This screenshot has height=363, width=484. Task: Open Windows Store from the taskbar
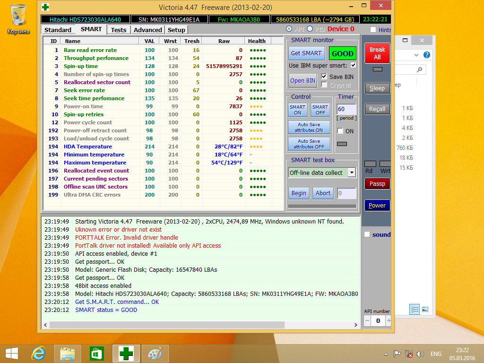pyautogui.click(x=96, y=354)
